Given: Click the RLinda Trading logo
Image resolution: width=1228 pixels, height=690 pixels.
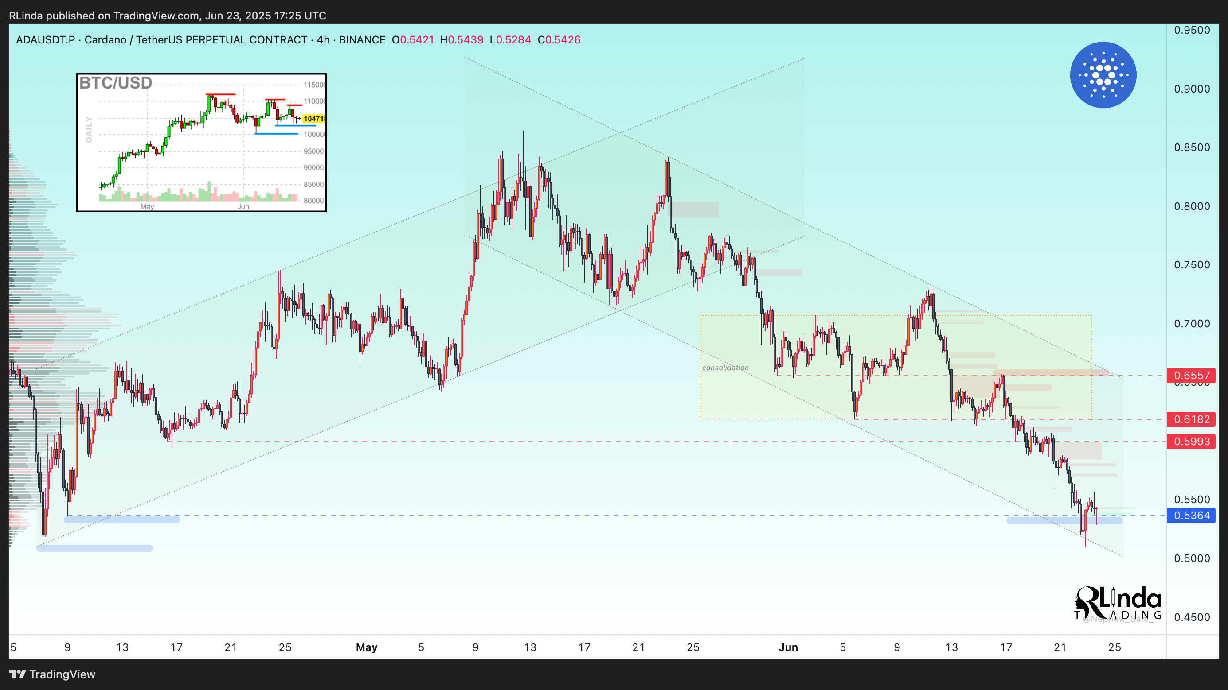Looking at the screenshot, I should pos(1118,604).
